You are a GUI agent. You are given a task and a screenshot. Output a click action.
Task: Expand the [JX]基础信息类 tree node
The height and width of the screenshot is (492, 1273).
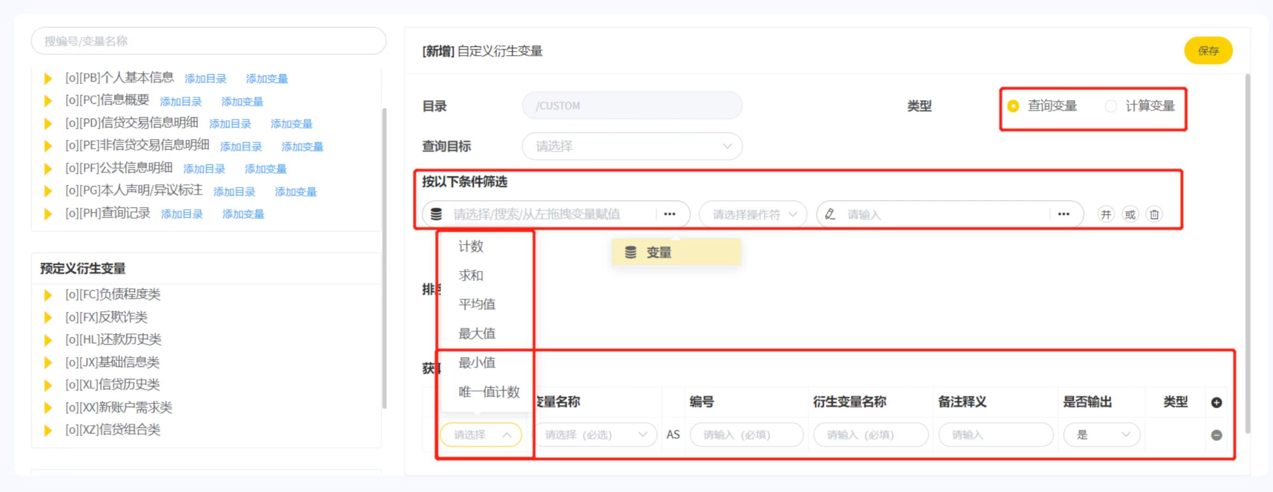click(48, 363)
